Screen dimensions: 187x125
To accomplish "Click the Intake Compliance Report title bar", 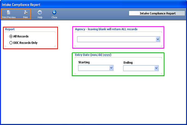I will click(93, 5).
